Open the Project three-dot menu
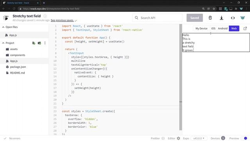 pyautogui.click(x=45, y=43)
